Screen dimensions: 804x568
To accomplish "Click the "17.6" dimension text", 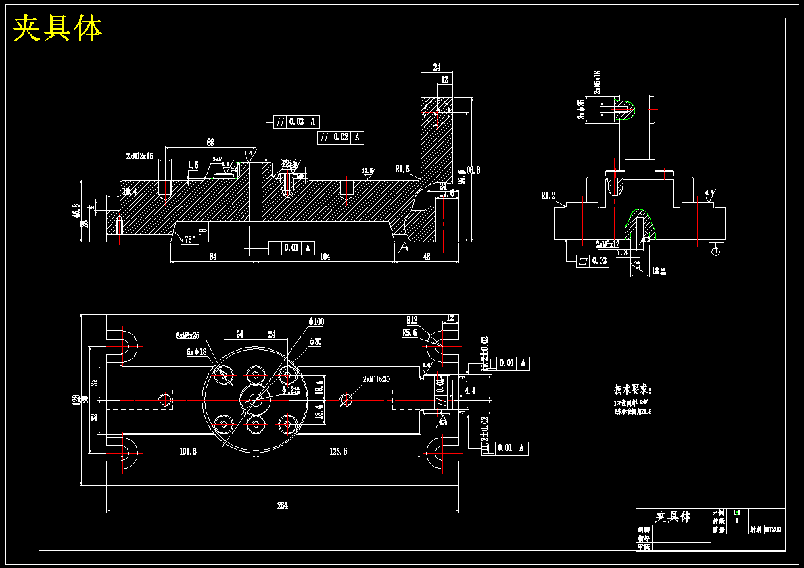I will click(446, 194).
